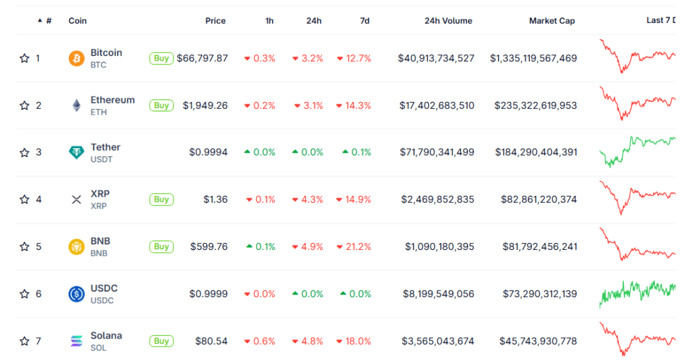Open the Solana coin name link
Viewport: 693px width, 360px height.
(106, 336)
